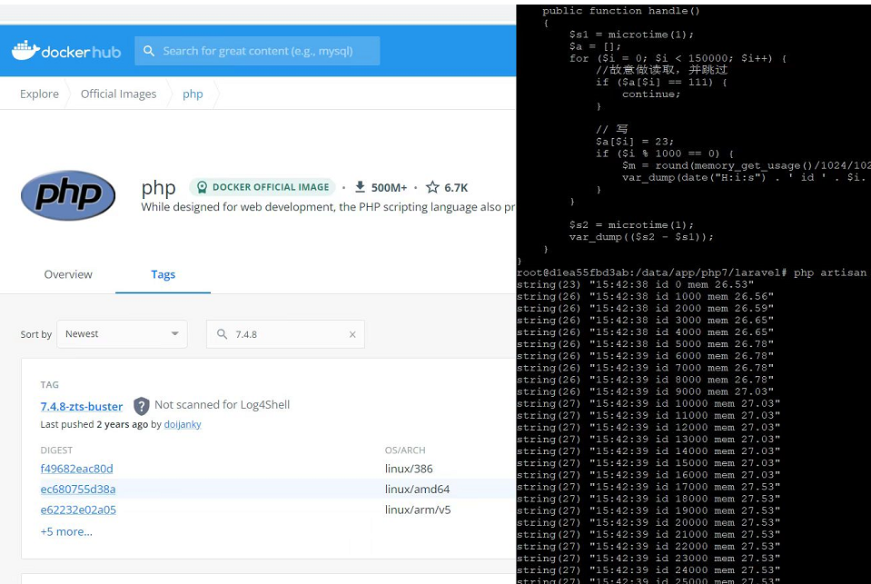Clear the 7.4.8 tag filter
The image size is (871, 584).
tap(352, 334)
